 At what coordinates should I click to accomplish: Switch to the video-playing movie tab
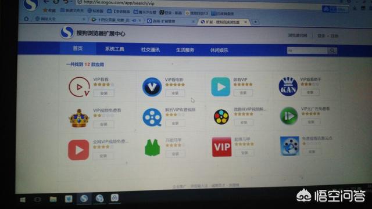114,20
